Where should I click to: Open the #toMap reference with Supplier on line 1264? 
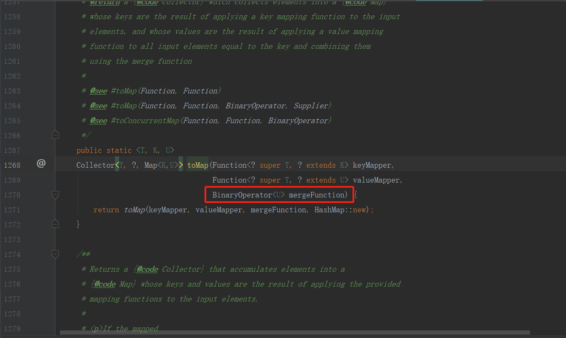click(221, 106)
